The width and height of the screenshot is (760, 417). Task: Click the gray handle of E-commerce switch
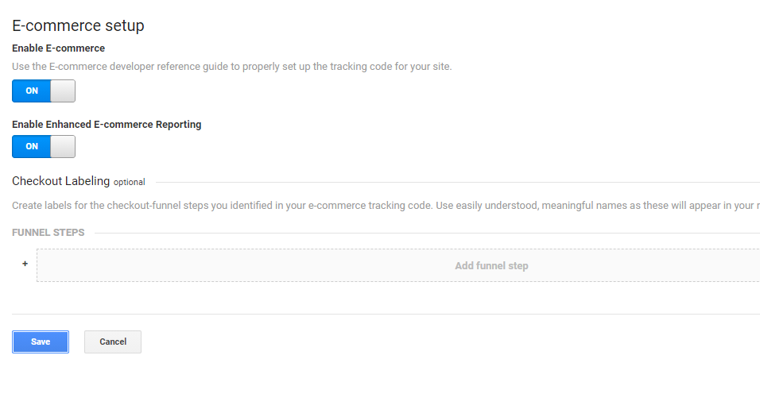coord(63,91)
